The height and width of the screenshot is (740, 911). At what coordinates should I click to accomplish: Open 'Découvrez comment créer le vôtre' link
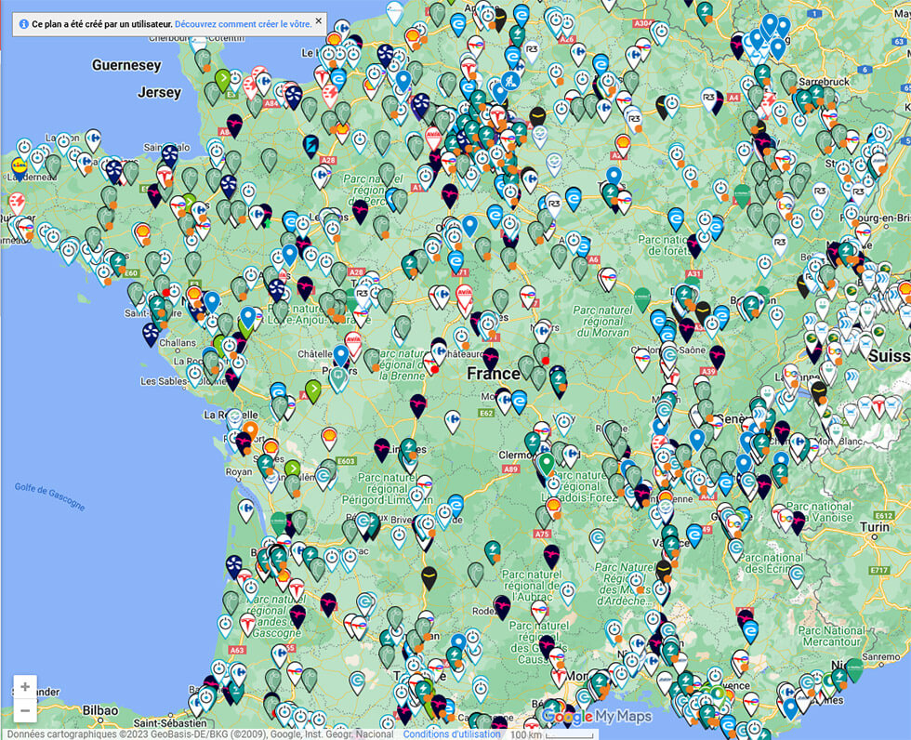[x=243, y=23]
